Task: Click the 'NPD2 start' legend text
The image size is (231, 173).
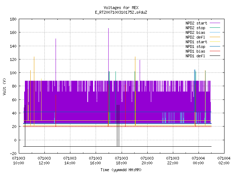Action: [x=196, y=23]
